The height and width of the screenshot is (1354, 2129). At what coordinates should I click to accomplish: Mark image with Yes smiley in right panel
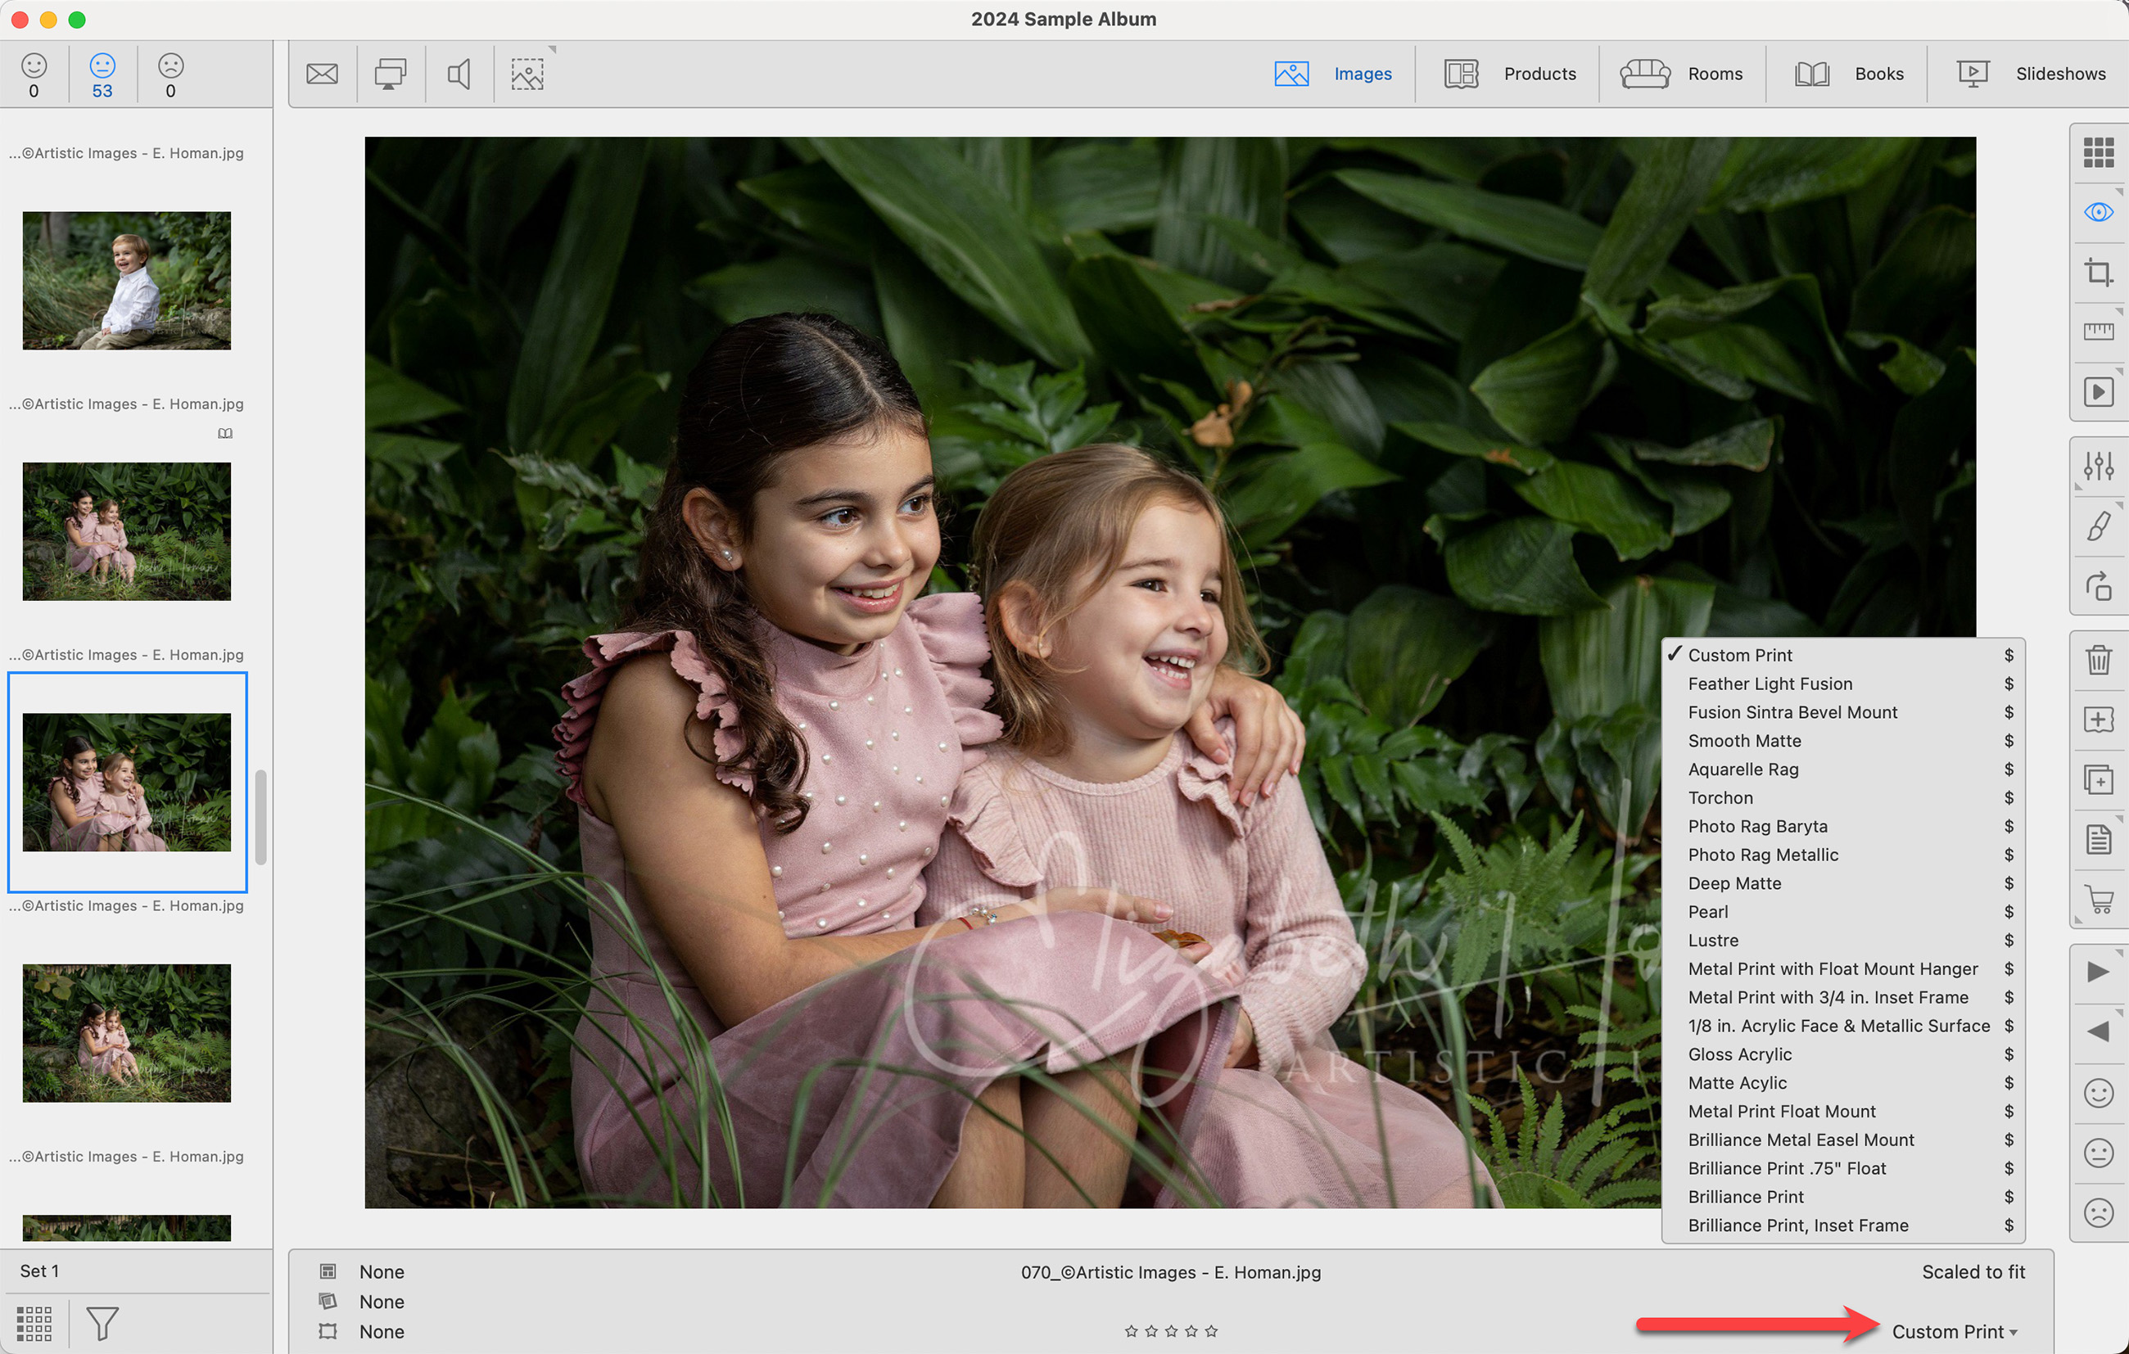2098,1094
